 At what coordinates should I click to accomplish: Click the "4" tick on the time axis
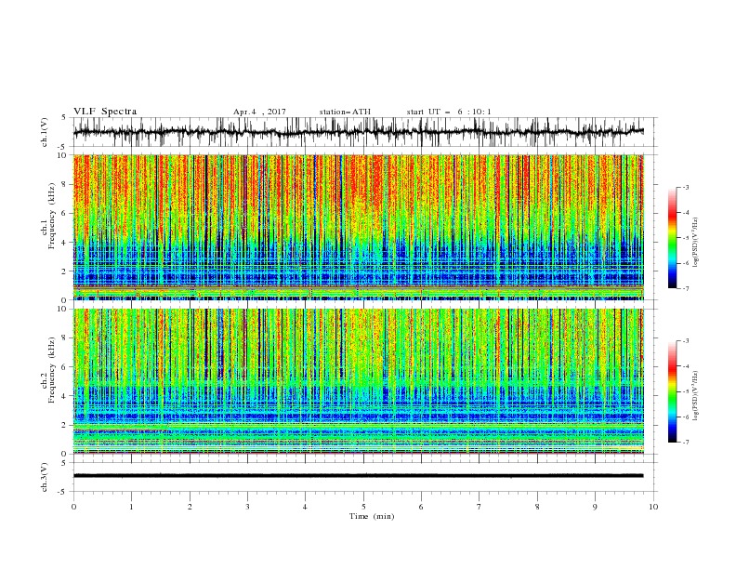[x=305, y=507]
